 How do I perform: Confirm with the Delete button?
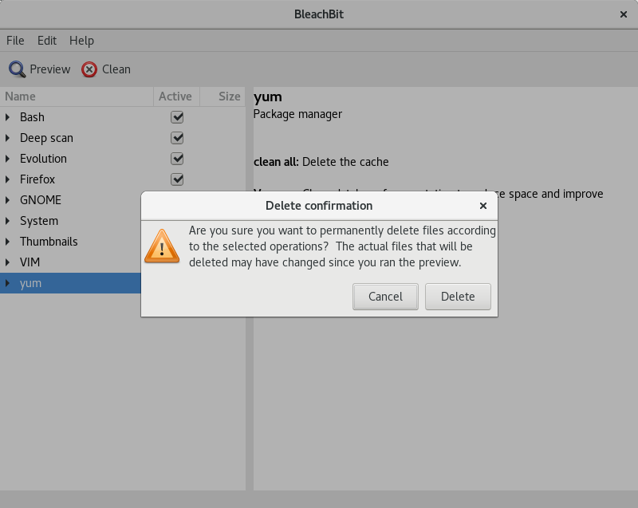point(458,297)
